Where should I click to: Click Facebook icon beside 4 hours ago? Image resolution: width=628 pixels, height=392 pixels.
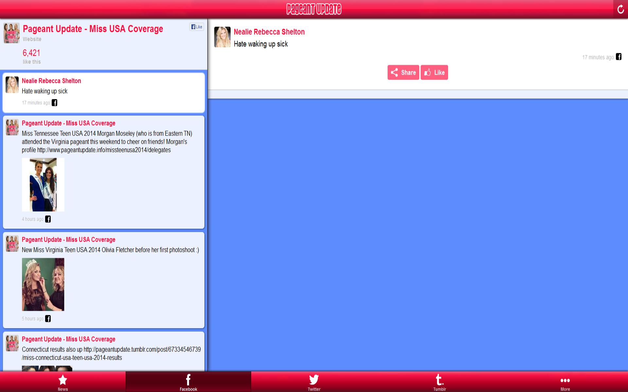[48, 219]
